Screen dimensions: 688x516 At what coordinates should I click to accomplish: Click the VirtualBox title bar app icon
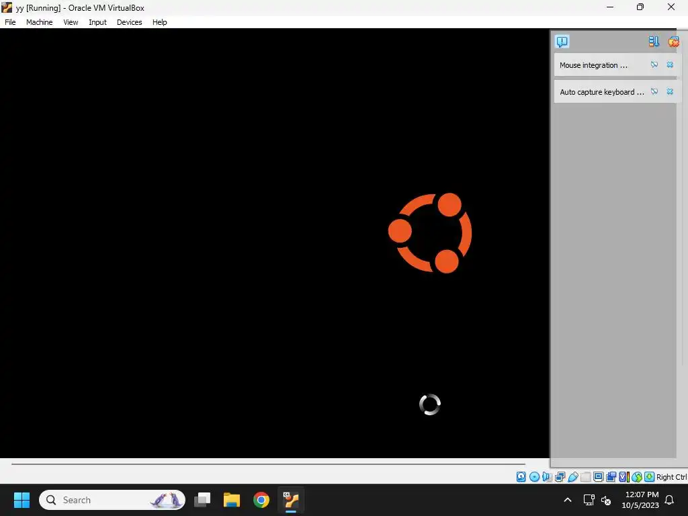coord(7,7)
